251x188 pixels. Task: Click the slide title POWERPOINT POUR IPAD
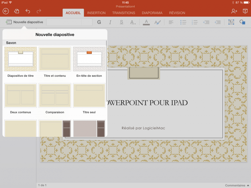[x=147, y=103]
